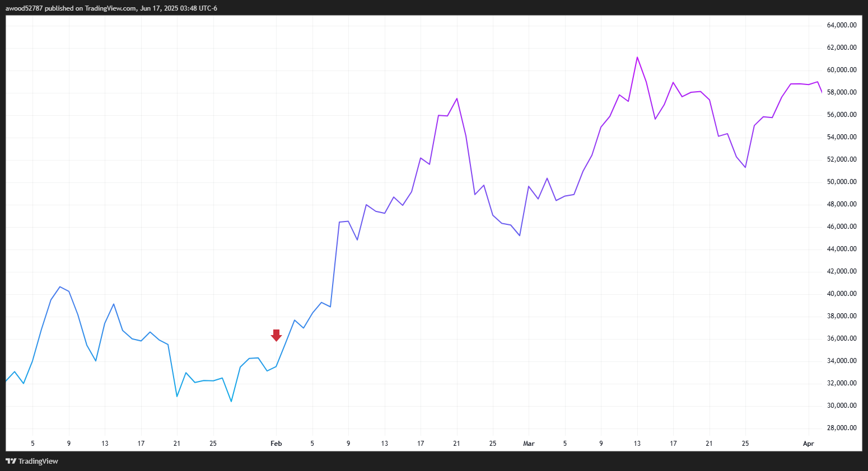The height and width of the screenshot is (471, 868).
Task: Click the 40,000.00 price scale label
Action: pyautogui.click(x=842, y=294)
